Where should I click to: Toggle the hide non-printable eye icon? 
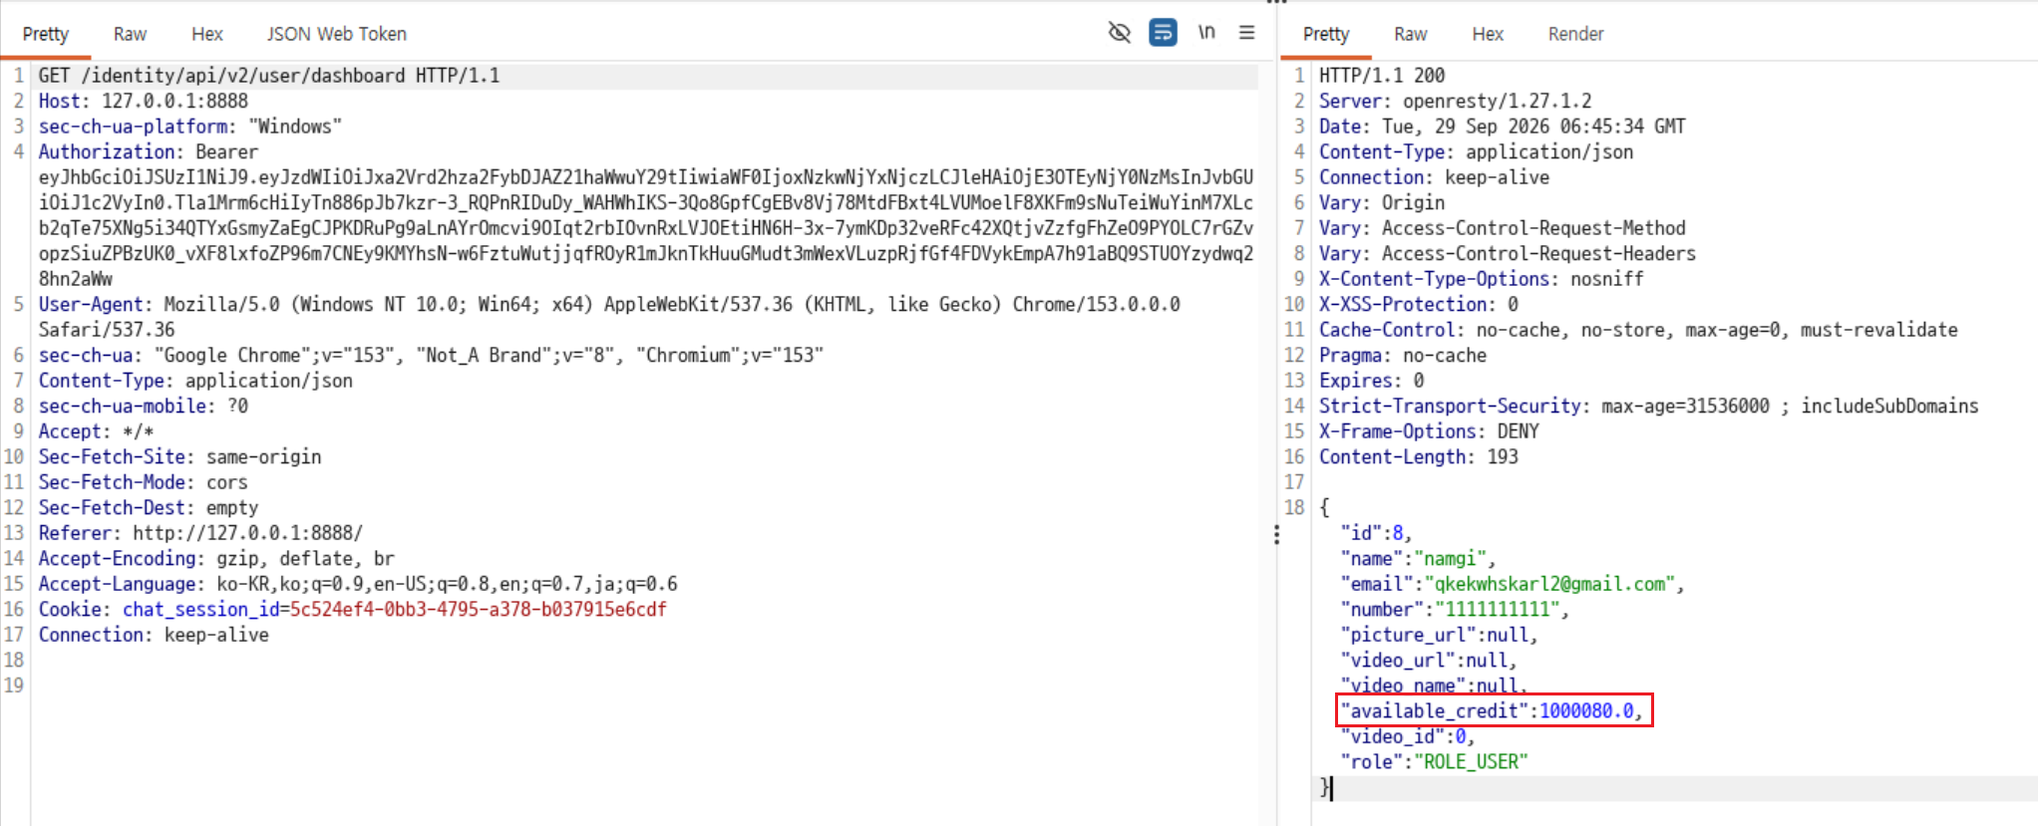(1119, 33)
